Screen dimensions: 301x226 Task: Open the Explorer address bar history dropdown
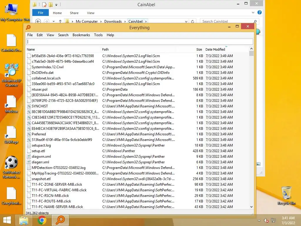(186, 21)
